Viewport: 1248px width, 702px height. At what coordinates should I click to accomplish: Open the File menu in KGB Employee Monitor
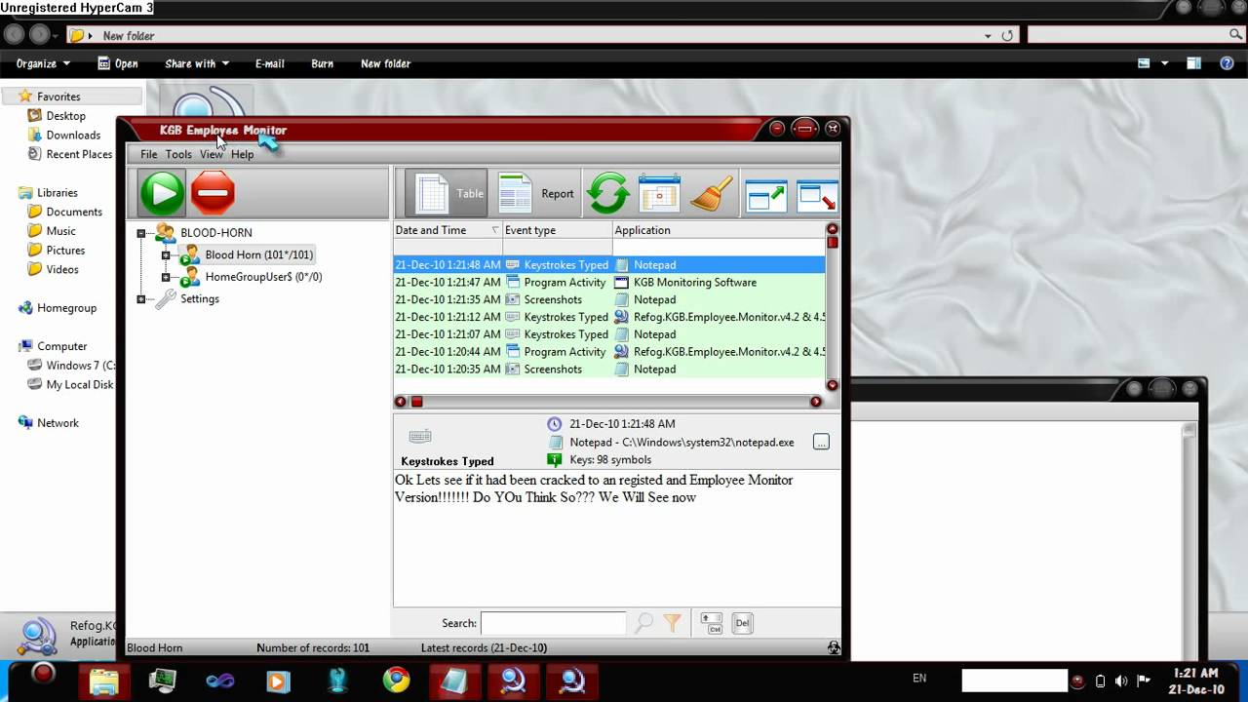[x=148, y=154]
